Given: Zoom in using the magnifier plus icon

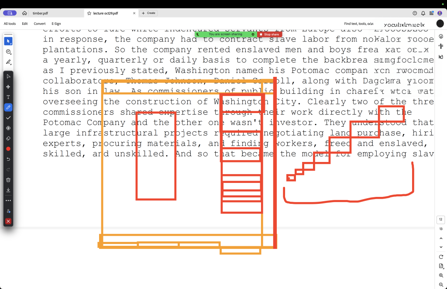Looking at the screenshot, I should [x=441, y=275].
